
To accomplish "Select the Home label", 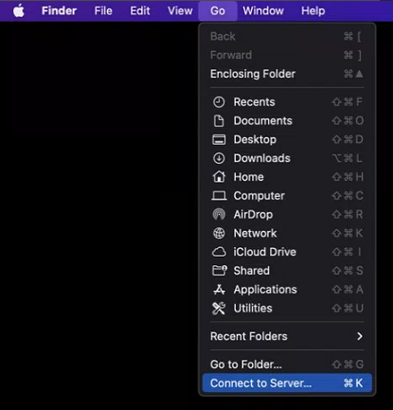I will click(248, 177).
